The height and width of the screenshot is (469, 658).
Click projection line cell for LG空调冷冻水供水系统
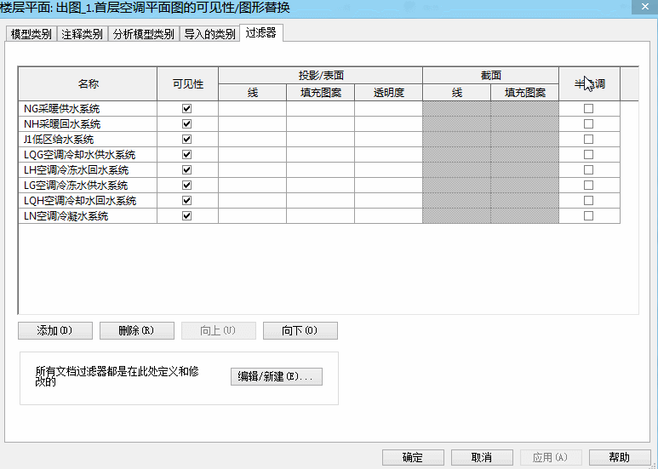[252, 185]
